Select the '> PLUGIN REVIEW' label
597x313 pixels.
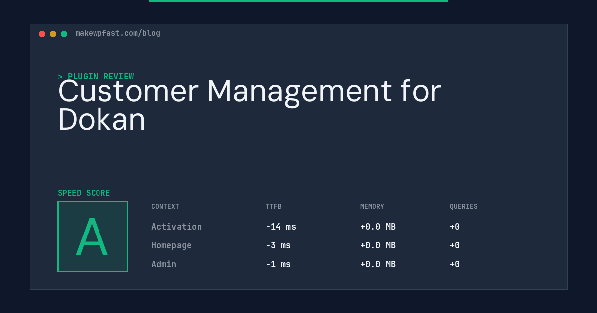pos(96,77)
